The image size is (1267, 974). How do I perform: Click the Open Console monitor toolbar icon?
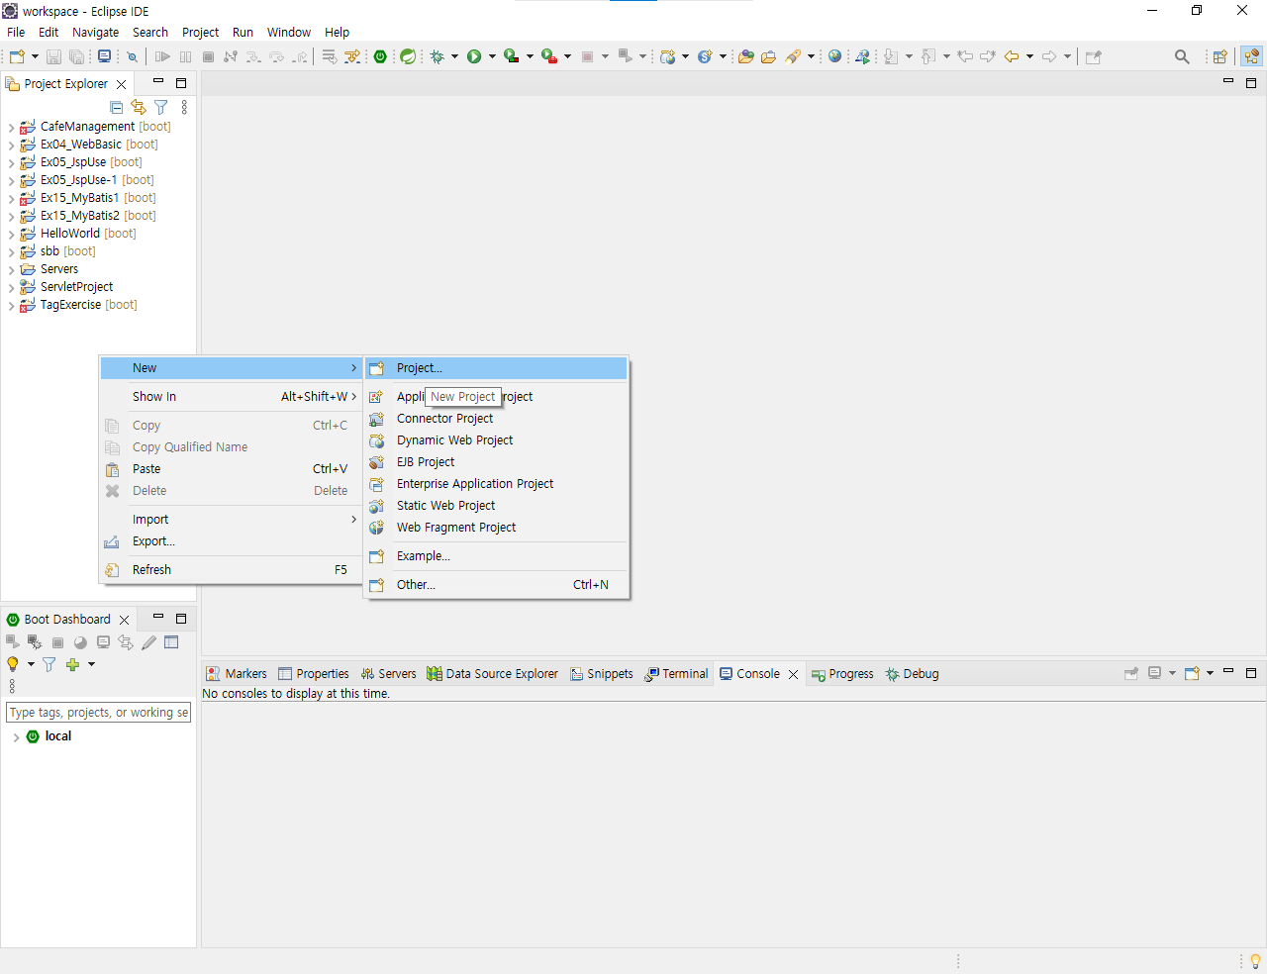(x=104, y=56)
